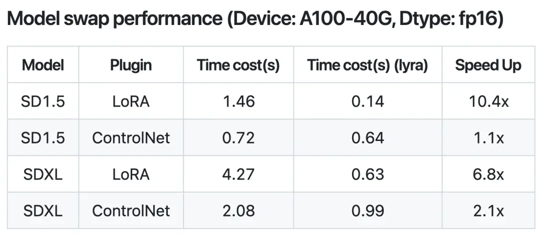The height and width of the screenshot is (234, 541).
Task: Click the 2.08 time cost cell
Action: [x=238, y=210]
